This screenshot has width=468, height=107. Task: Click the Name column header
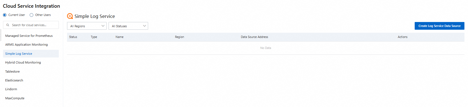(x=120, y=37)
